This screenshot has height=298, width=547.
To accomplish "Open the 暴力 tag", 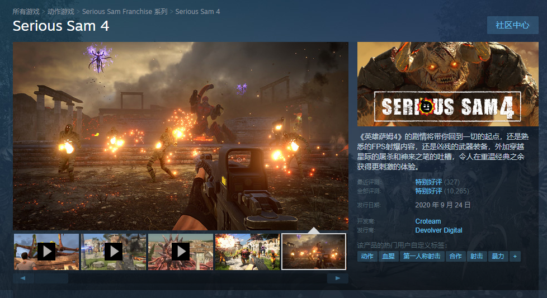I will (x=497, y=256).
